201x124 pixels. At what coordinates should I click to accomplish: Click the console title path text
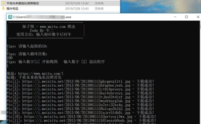(42, 17)
